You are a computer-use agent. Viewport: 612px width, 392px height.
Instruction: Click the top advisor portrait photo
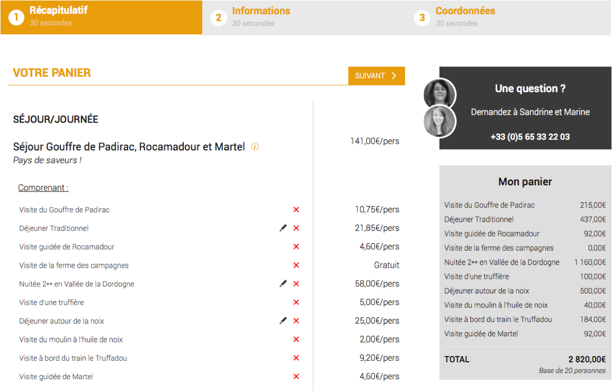tap(439, 94)
